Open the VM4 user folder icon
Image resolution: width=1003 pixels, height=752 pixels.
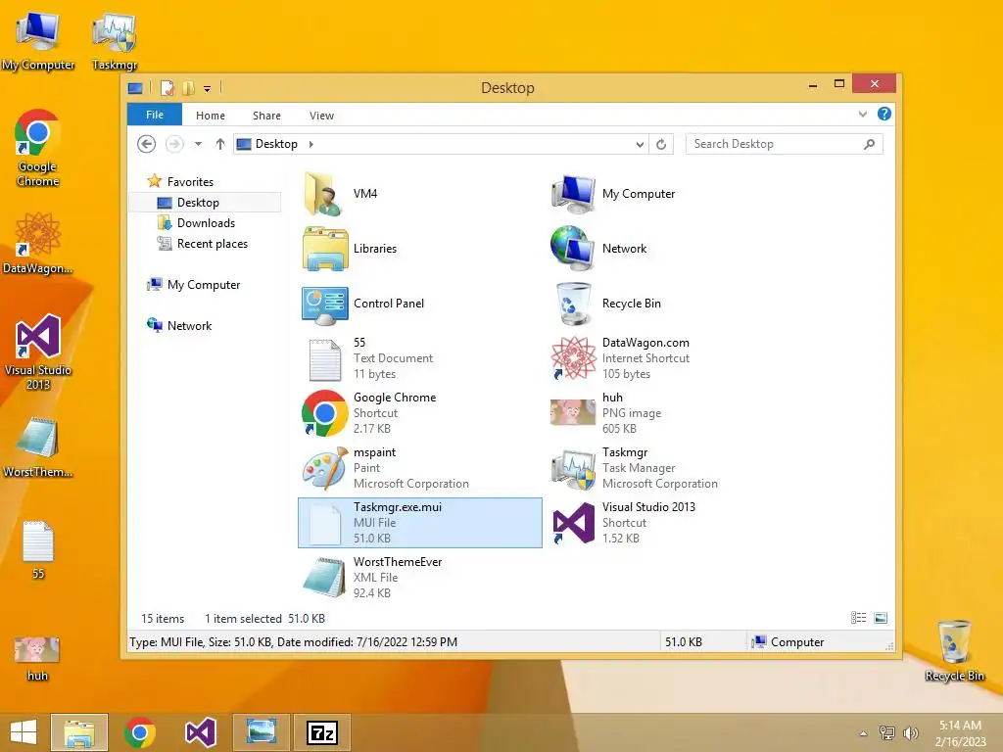tap(323, 194)
